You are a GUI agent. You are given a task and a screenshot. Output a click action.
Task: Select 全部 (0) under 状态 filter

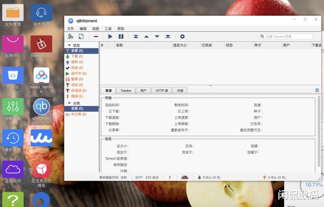(82, 50)
